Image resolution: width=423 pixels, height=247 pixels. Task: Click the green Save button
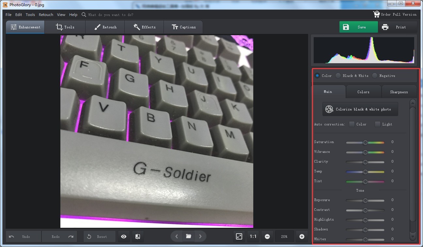358,27
